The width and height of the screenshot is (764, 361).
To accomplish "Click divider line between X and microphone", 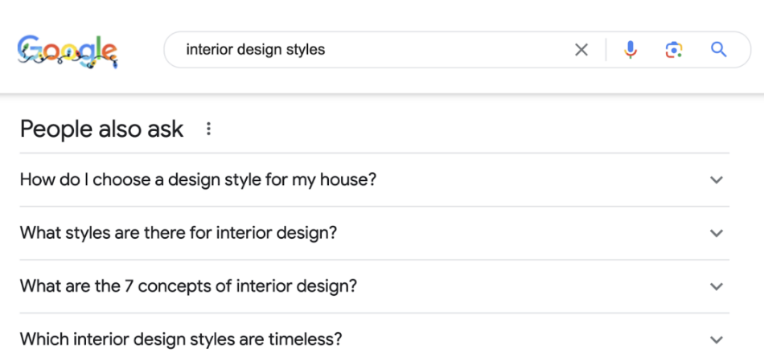I will [606, 50].
